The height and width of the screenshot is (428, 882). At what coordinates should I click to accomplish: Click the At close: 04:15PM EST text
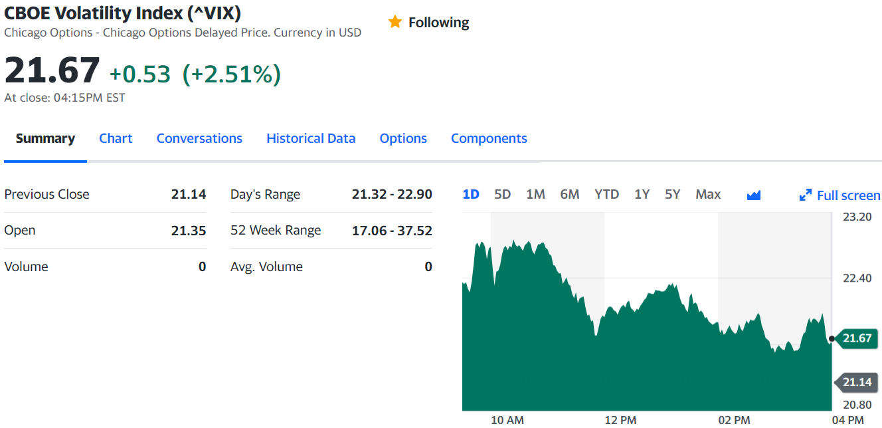click(64, 98)
